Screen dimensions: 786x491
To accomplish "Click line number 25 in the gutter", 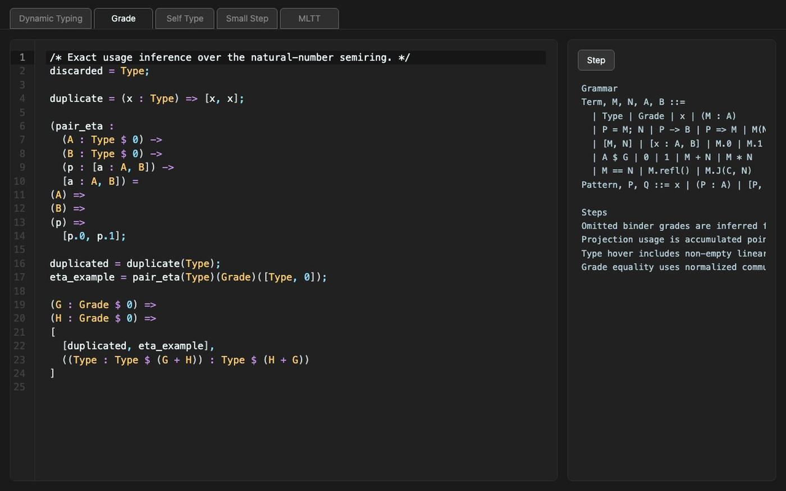I will (x=19, y=387).
